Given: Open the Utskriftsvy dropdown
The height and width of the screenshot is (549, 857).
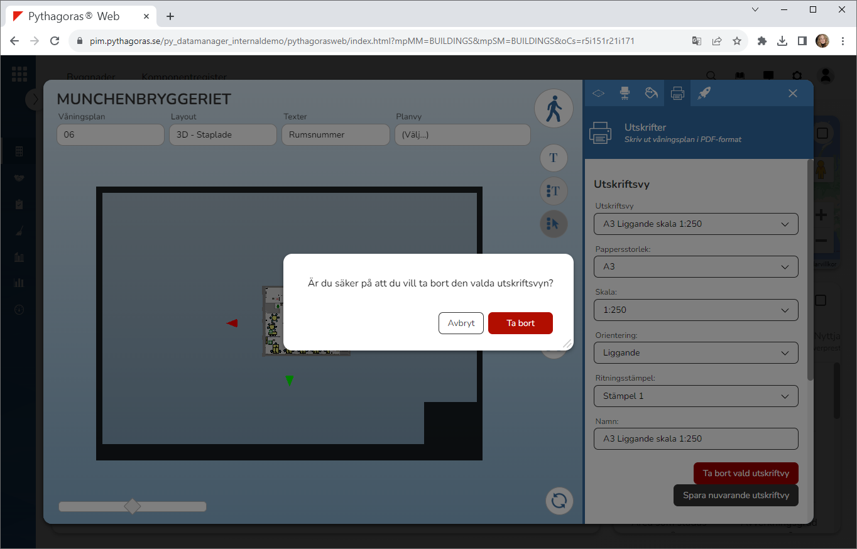Looking at the screenshot, I should click(696, 224).
